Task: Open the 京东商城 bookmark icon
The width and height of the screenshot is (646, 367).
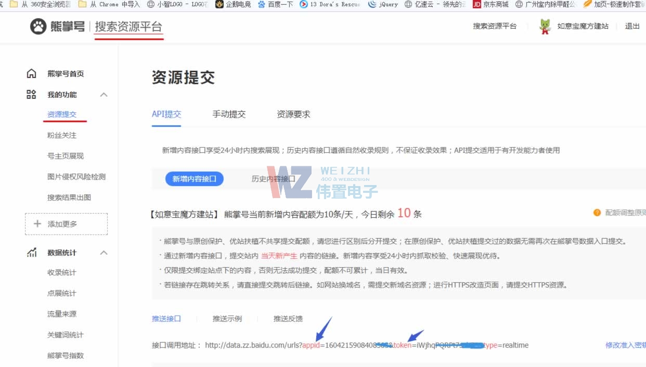Action: (x=477, y=5)
